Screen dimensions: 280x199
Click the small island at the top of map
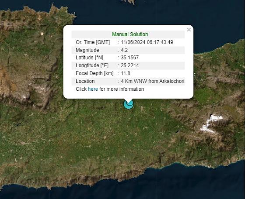[x=129, y=2]
